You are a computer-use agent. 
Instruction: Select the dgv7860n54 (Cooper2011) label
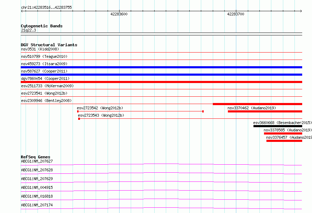(x=45, y=78)
